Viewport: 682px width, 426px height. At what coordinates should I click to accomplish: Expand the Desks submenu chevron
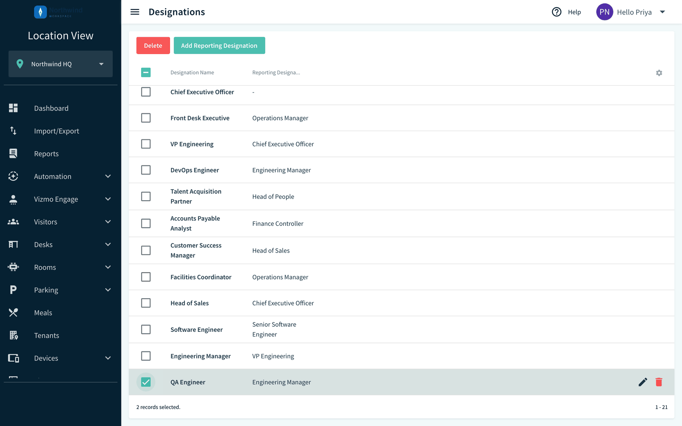(x=108, y=245)
